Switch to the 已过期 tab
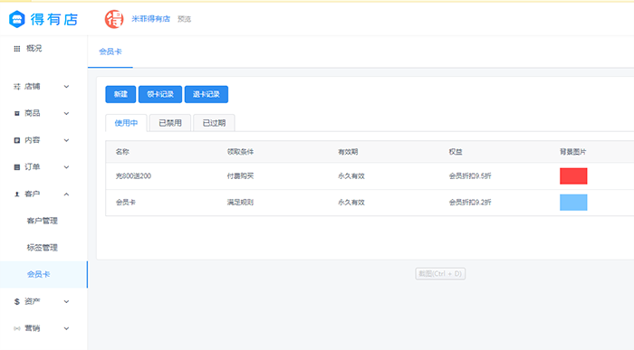This screenshot has height=350, width=634. [214, 123]
